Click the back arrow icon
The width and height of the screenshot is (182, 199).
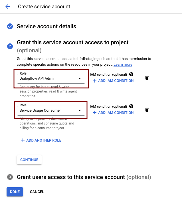point(8,7)
